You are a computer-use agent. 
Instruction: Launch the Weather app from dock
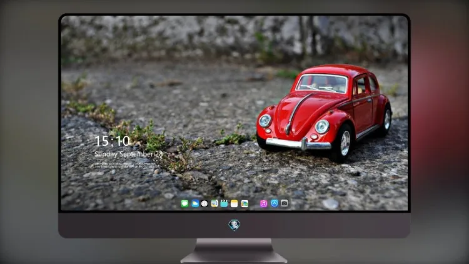195,203
